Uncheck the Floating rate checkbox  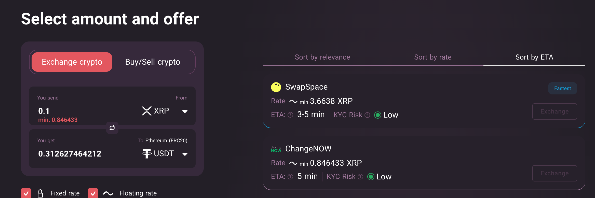93,193
